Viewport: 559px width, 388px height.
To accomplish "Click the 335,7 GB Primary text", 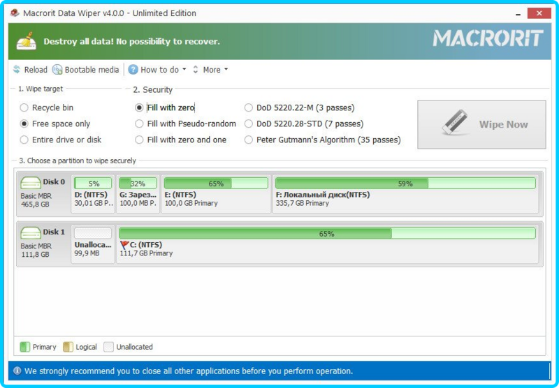I will (x=303, y=203).
